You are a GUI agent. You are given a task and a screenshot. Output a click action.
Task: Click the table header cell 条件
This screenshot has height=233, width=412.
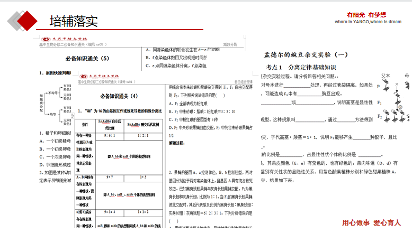click(85, 125)
